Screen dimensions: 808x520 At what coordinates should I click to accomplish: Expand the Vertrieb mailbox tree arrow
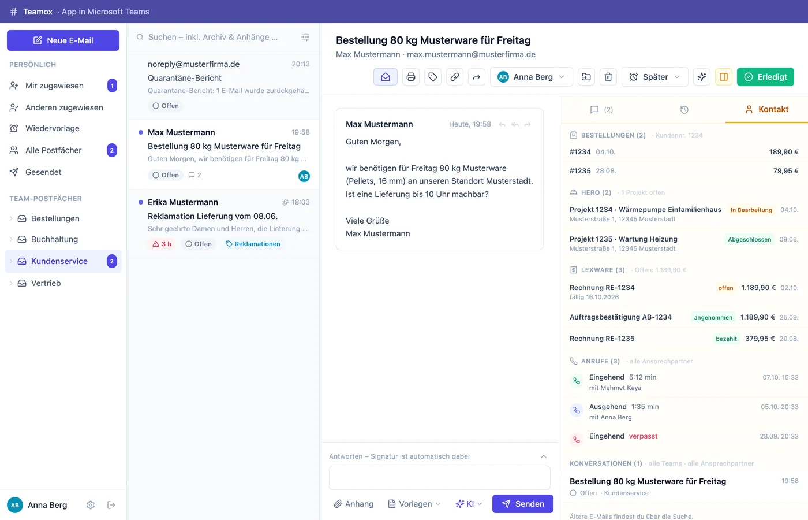11,283
